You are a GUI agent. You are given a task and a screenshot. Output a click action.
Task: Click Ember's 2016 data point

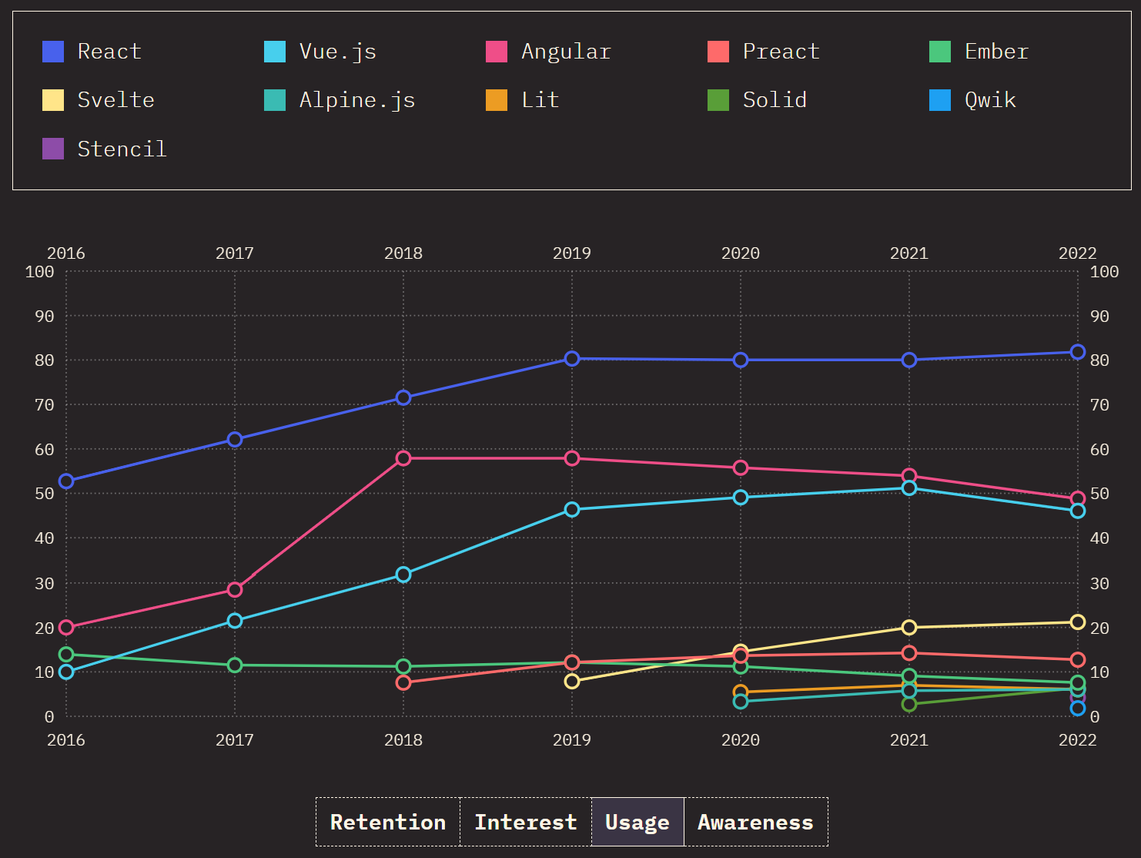(66, 655)
